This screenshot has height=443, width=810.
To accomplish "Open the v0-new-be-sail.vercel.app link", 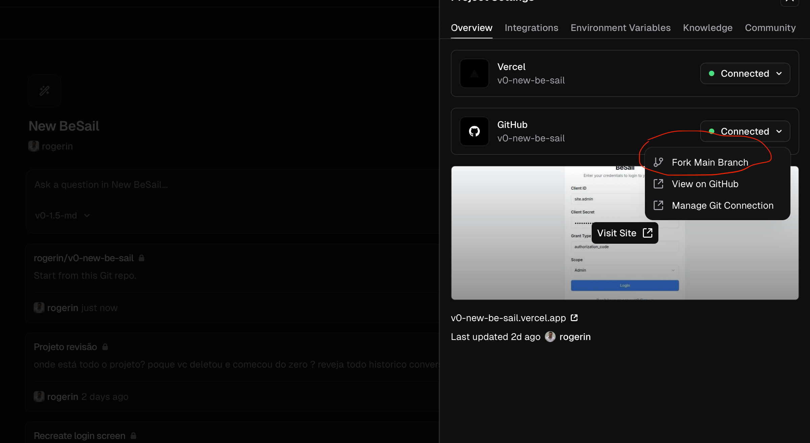I will [508, 318].
